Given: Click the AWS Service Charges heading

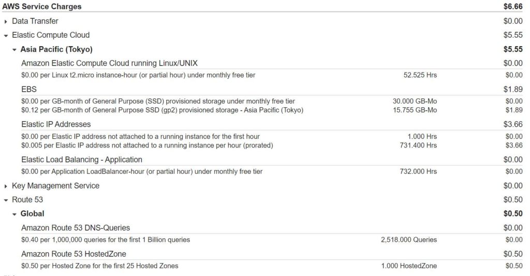Looking at the screenshot, I should point(42,7).
